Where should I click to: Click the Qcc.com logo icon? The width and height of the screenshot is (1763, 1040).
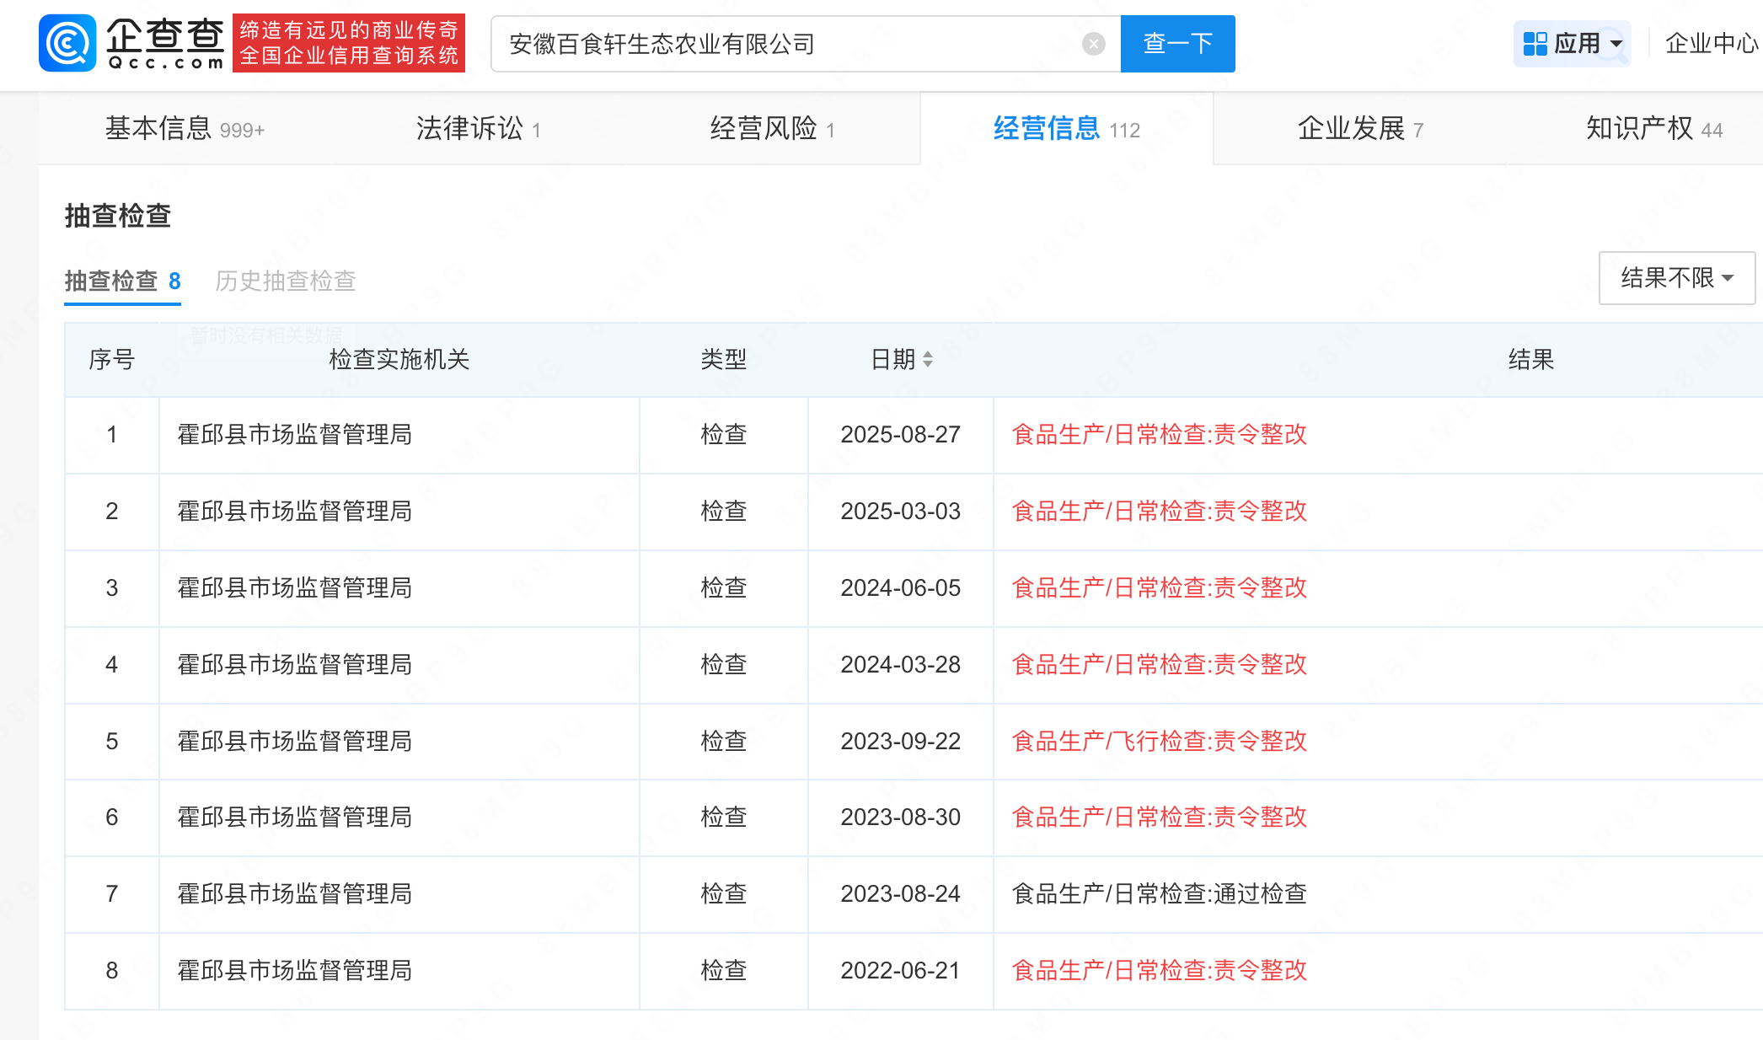point(67,43)
